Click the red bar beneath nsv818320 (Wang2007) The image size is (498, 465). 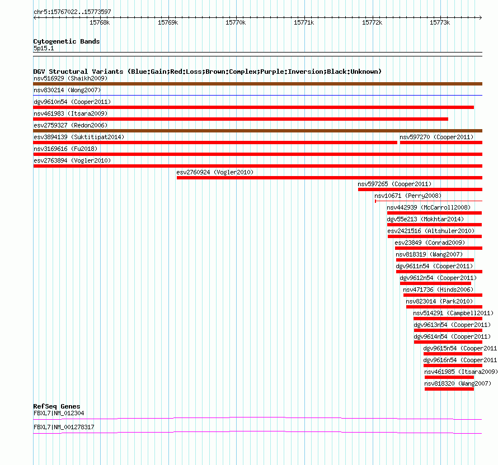pyautogui.click(x=449, y=389)
